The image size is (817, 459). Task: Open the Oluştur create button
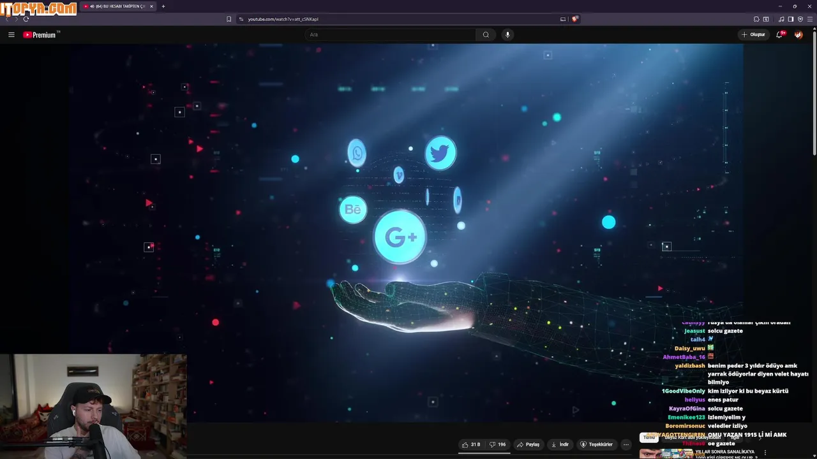point(753,34)
